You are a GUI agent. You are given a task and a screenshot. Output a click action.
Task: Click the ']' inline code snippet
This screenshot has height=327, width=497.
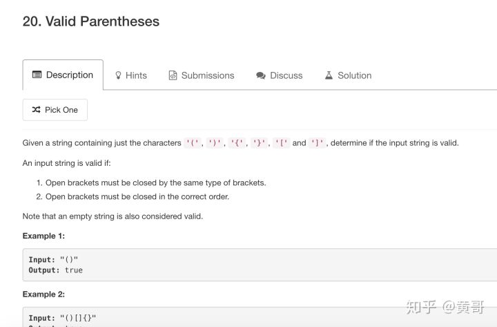(x=318, y=143)
